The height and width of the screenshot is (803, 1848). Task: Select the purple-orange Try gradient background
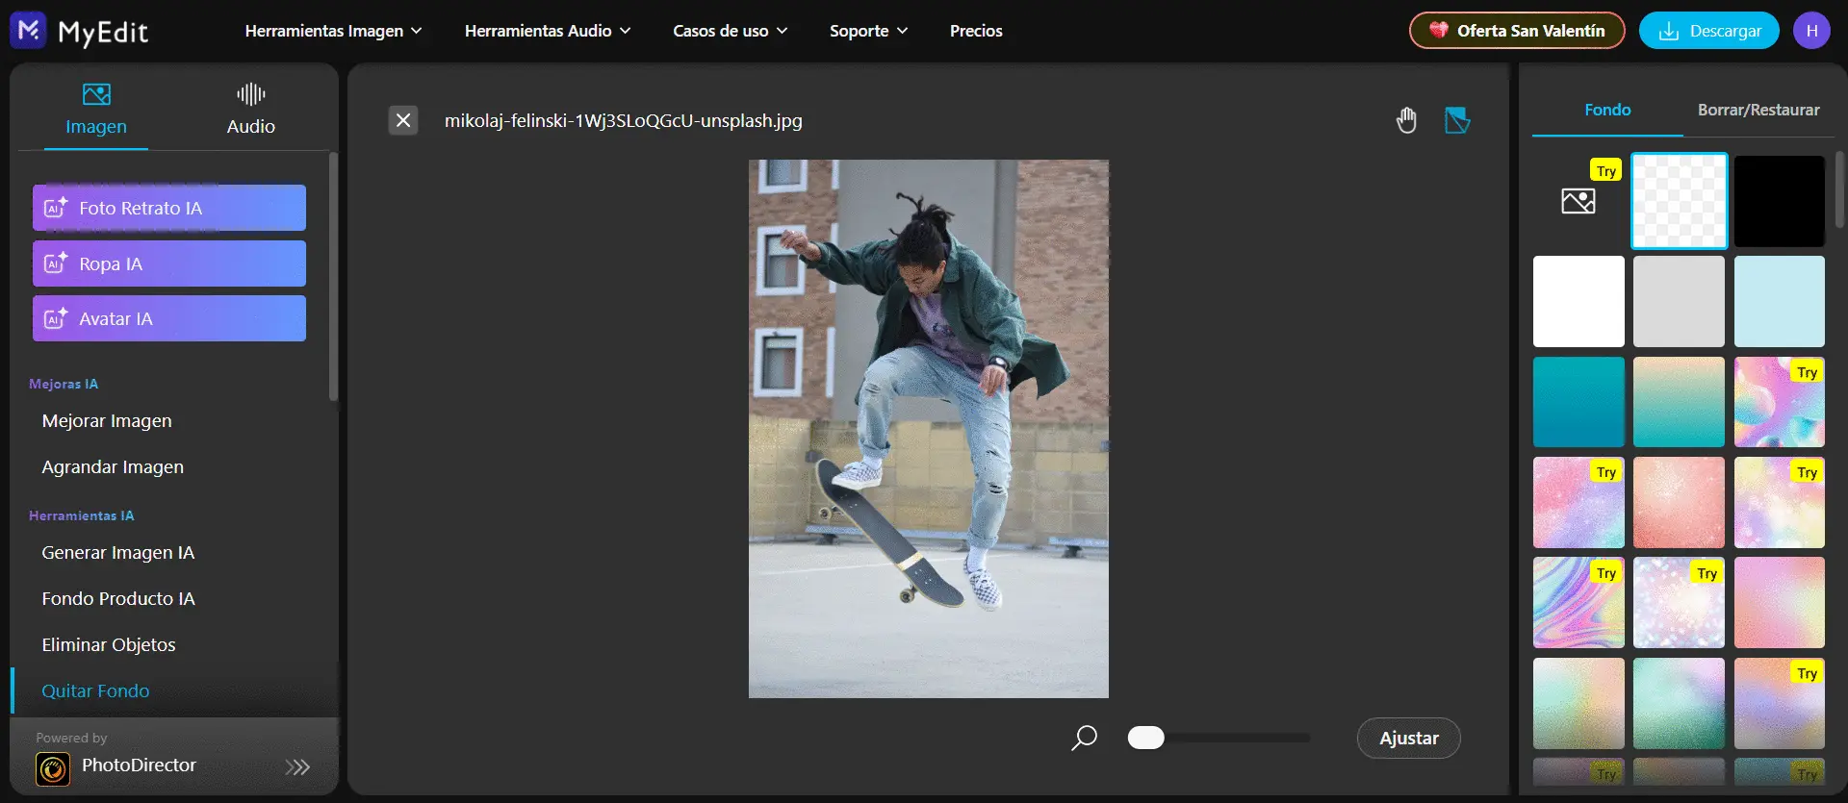pyautogui.click(x=1780, y=703)
